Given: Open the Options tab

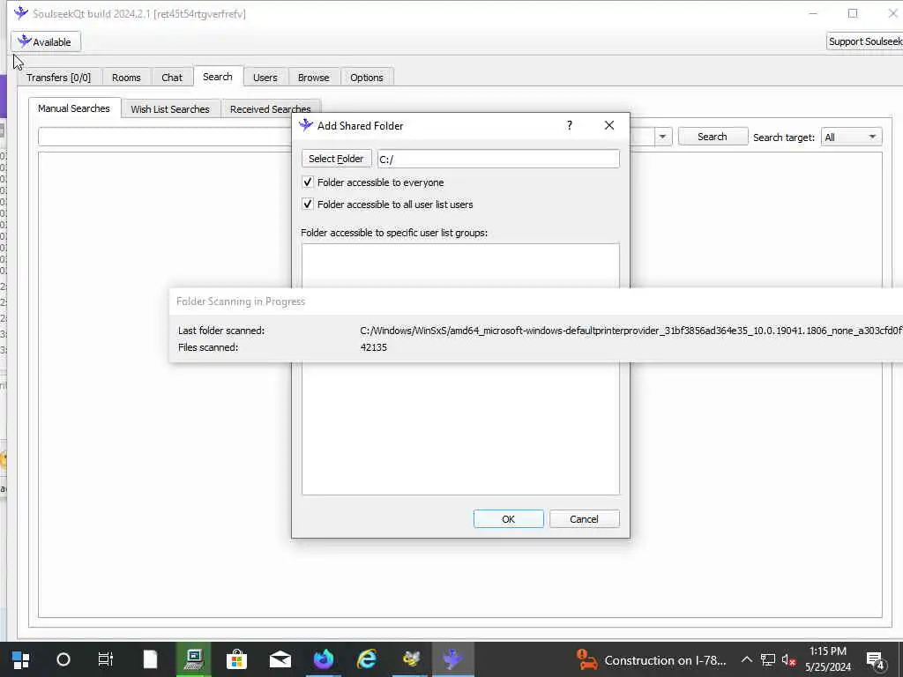Looking at the screenshot, I should 366,78.
